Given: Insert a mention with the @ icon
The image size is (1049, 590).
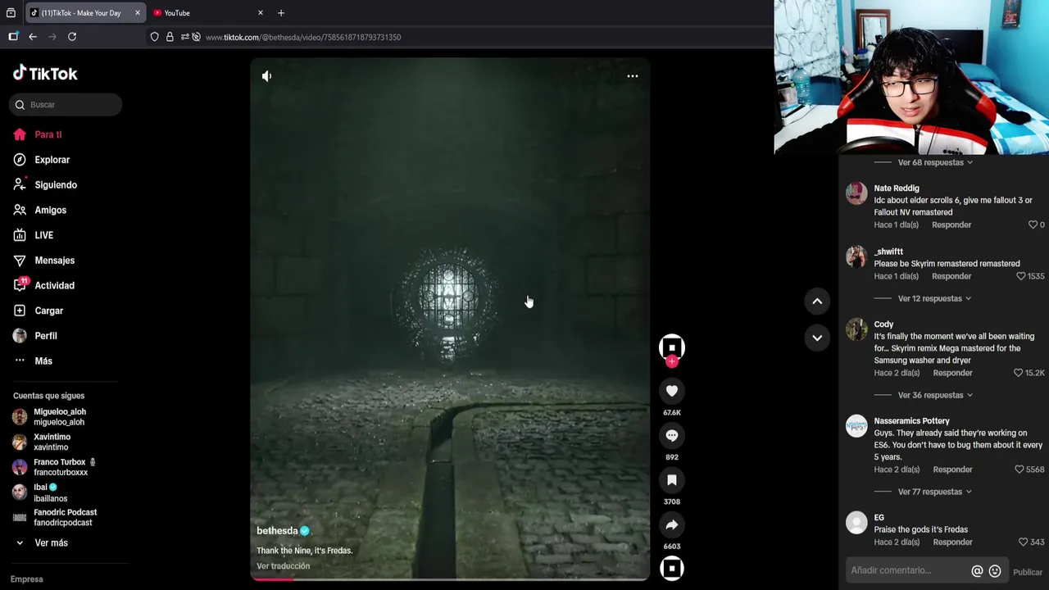Looking at the screenshot, I should click(977, 571).
